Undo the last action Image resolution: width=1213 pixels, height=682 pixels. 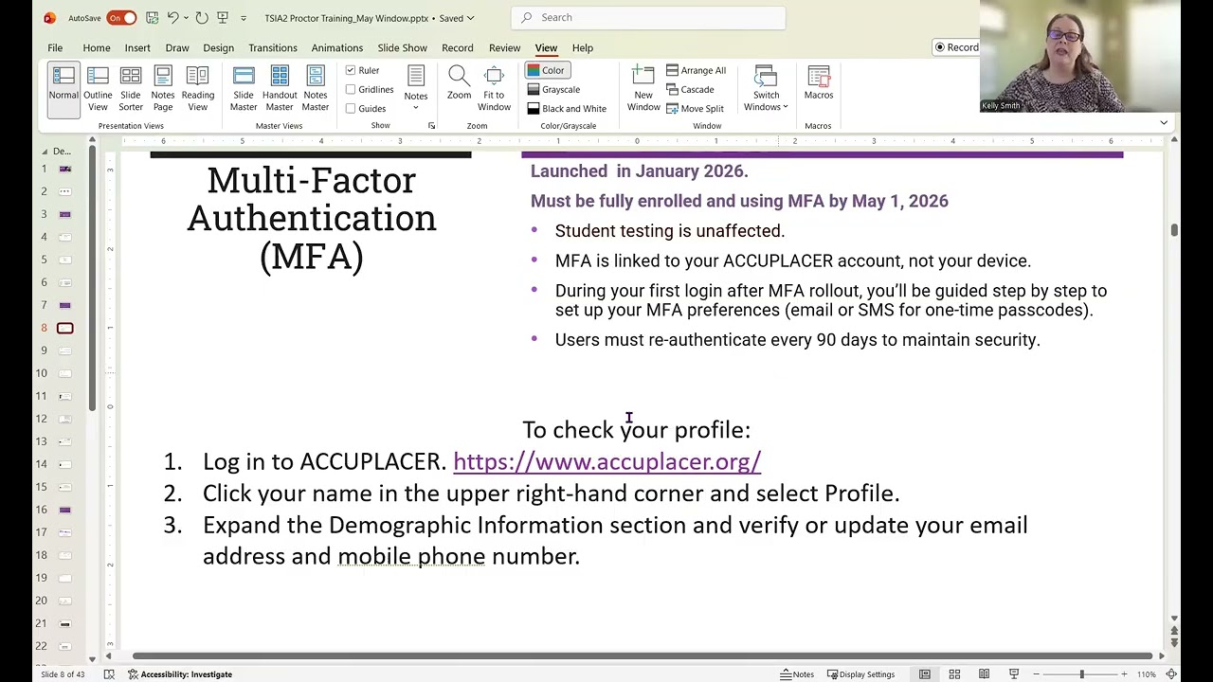(172, 17)
